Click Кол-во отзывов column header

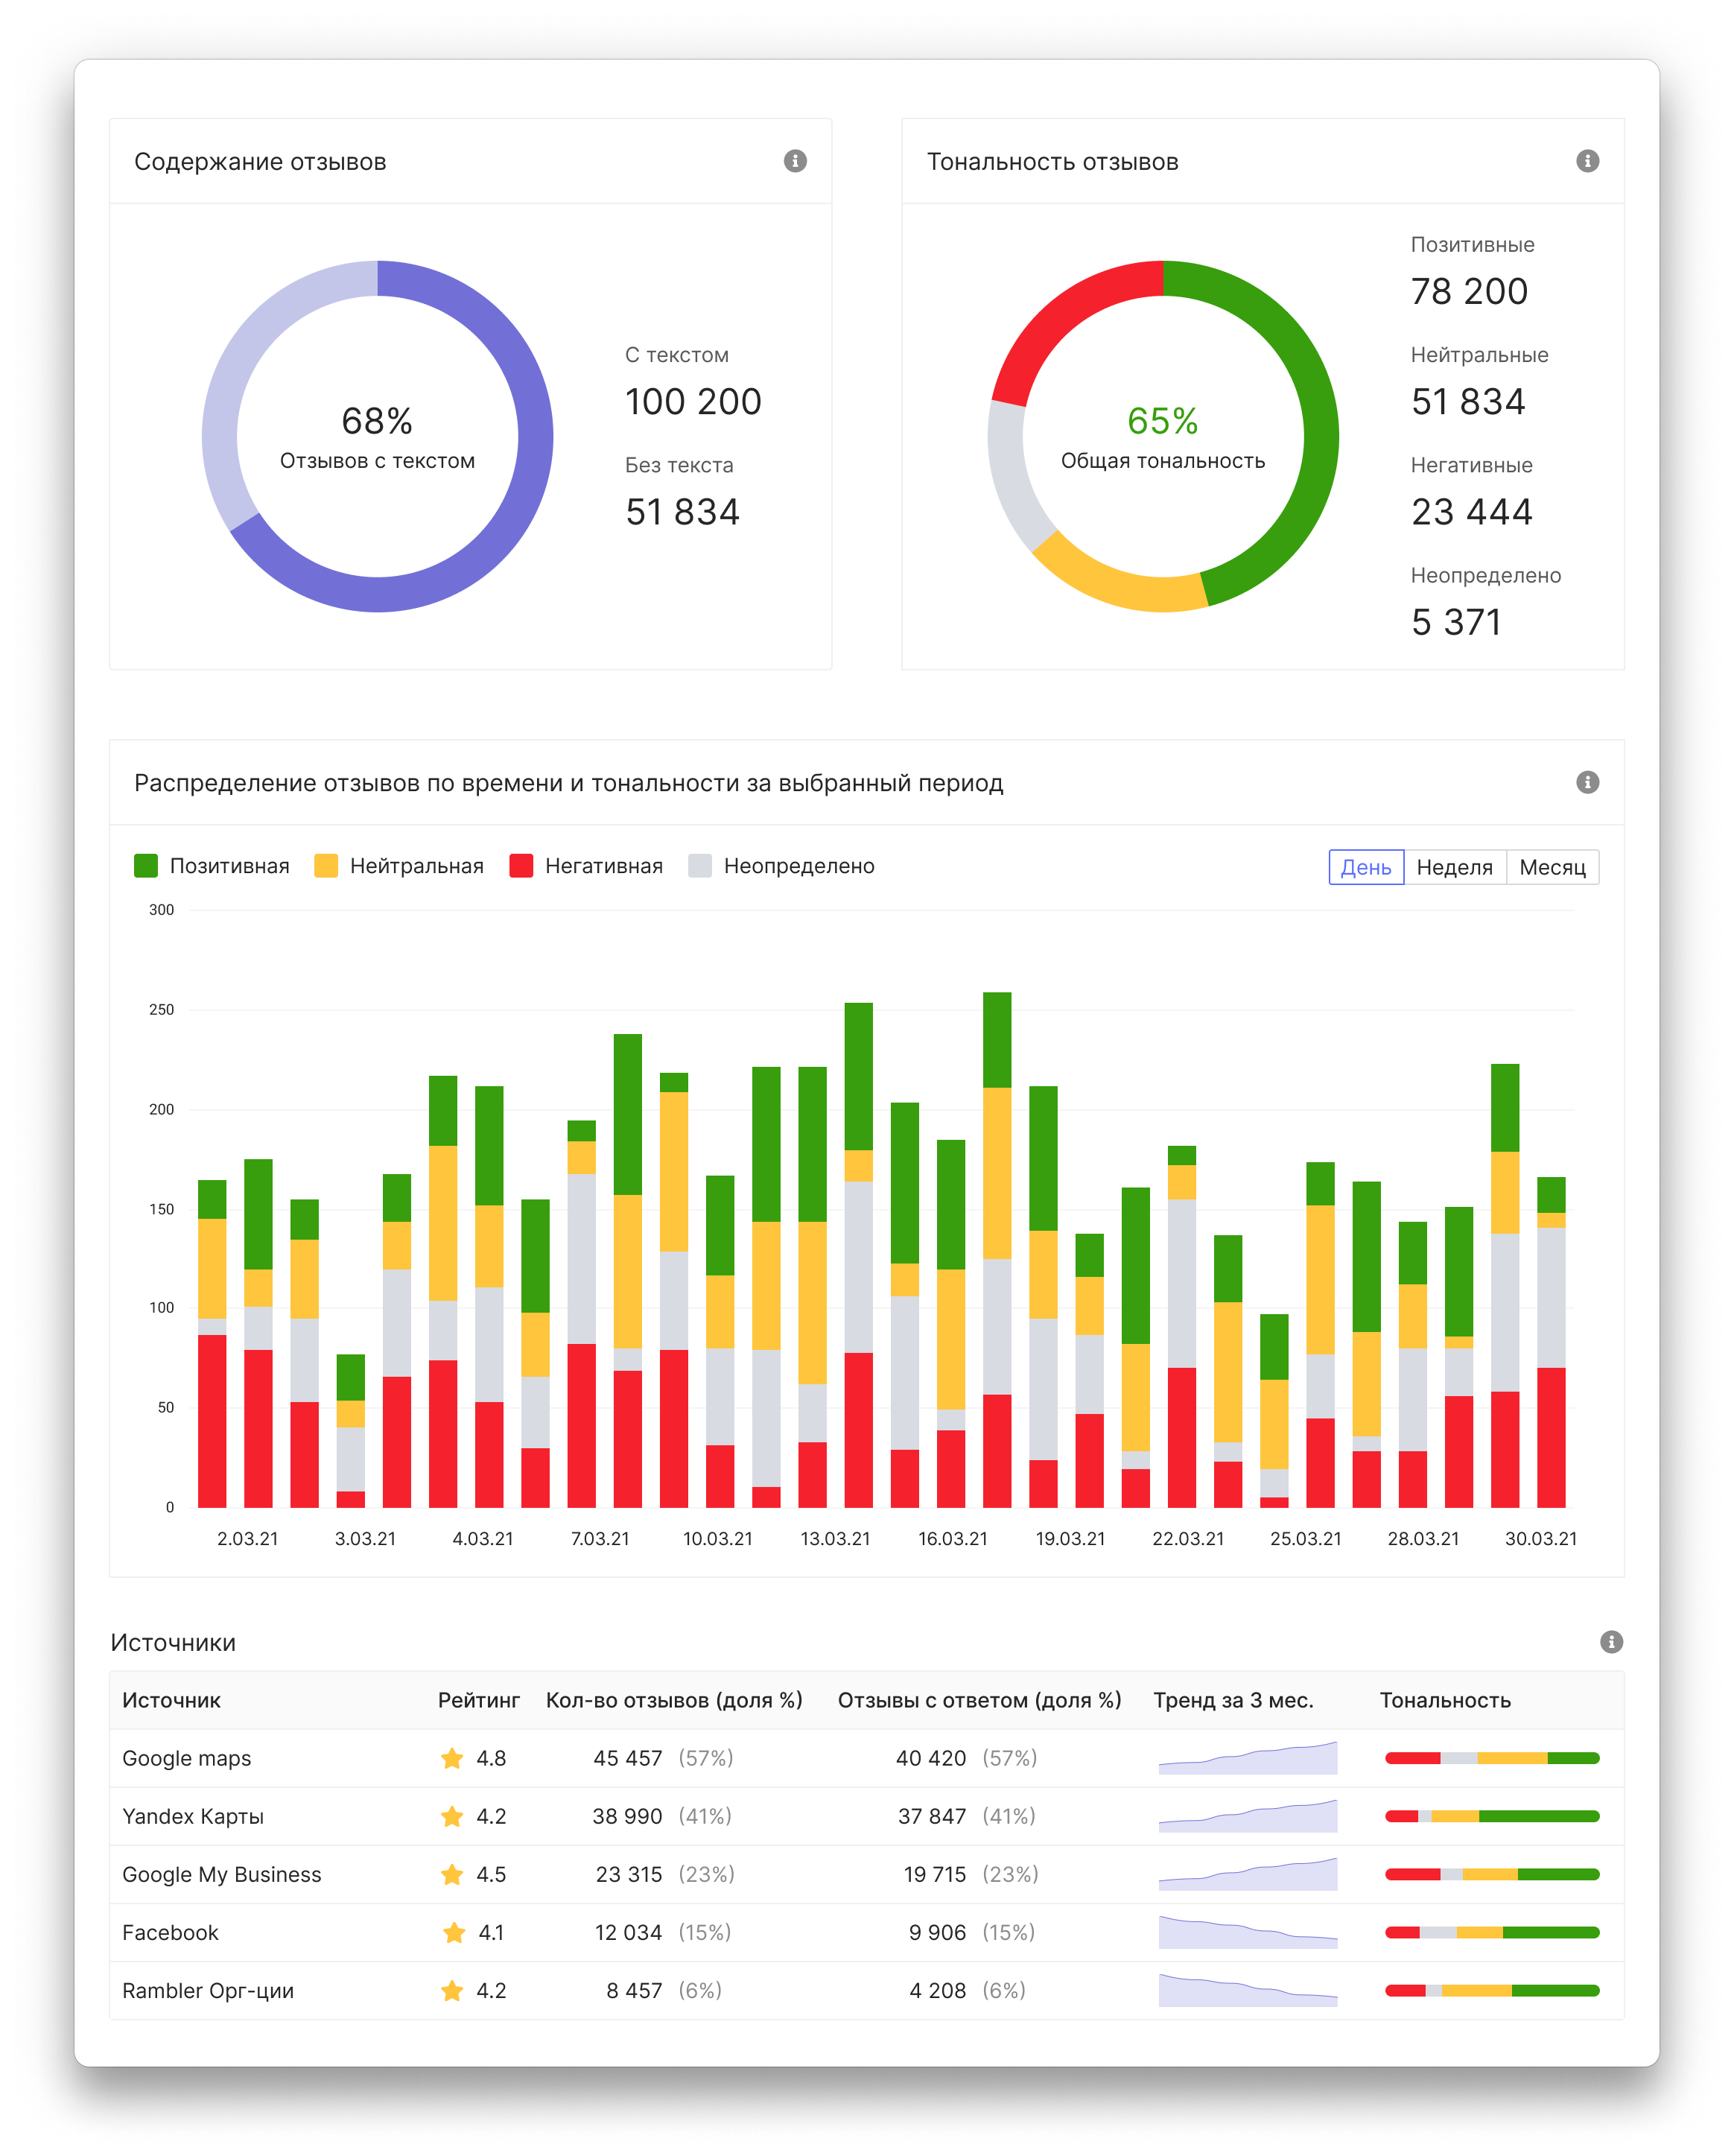click(673, 1700)
